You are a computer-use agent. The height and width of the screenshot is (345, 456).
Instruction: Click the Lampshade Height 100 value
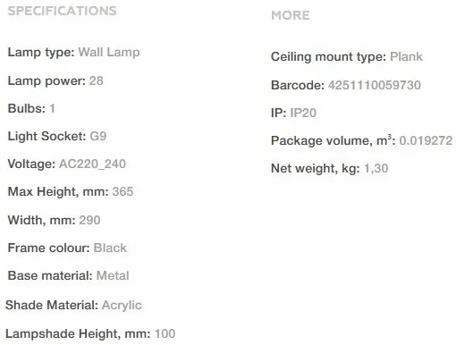(165, 333)
